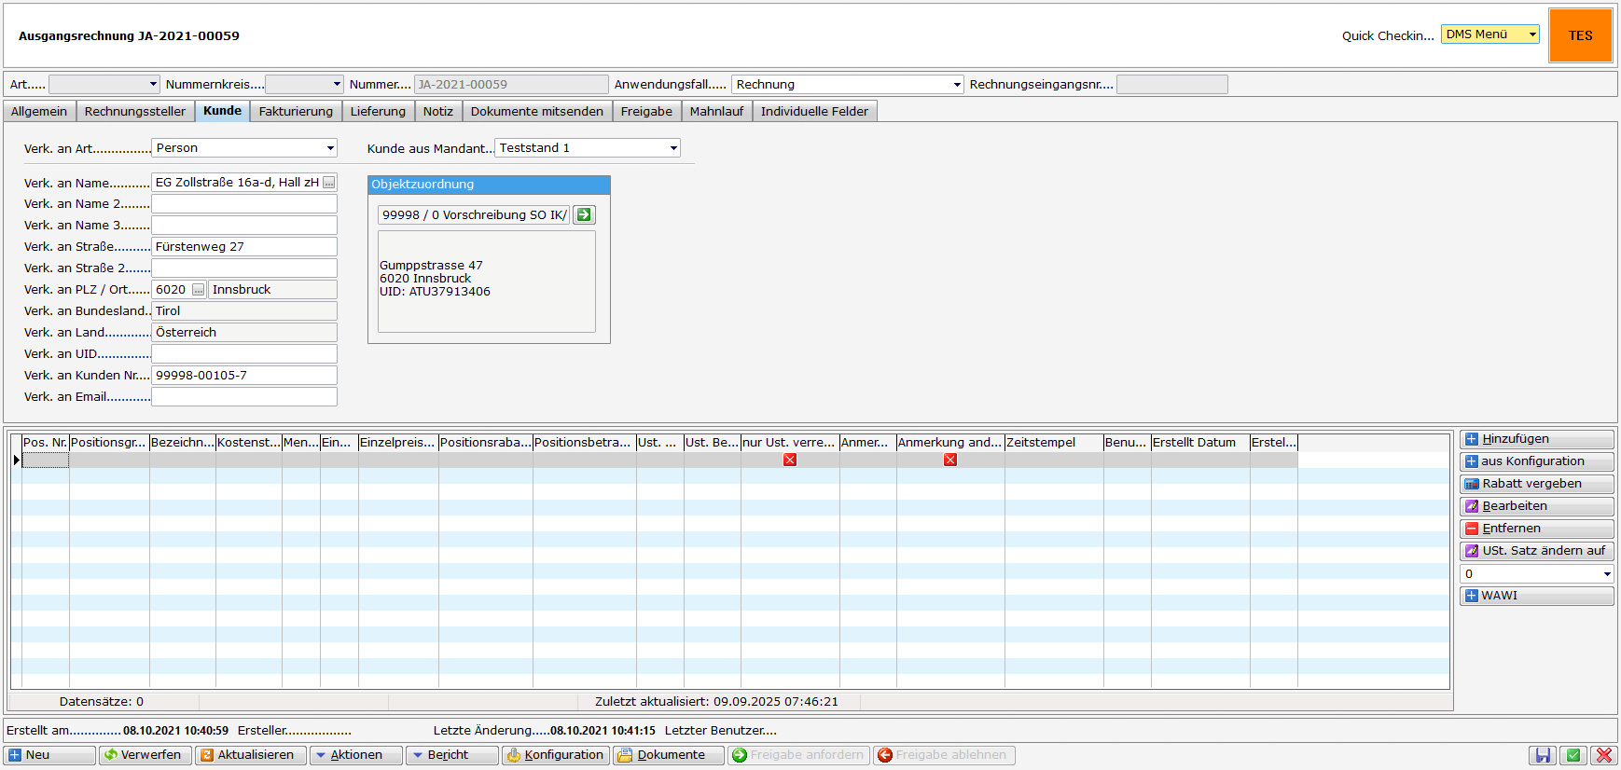Viewport: 1621px width, 770px height.
Task: Click the green checkmark confirm icon
Action: [1573, 755]
